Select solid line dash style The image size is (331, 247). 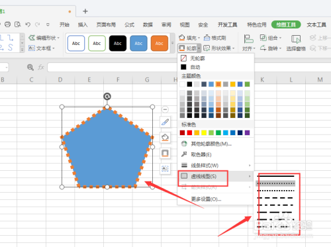(276, 176)
